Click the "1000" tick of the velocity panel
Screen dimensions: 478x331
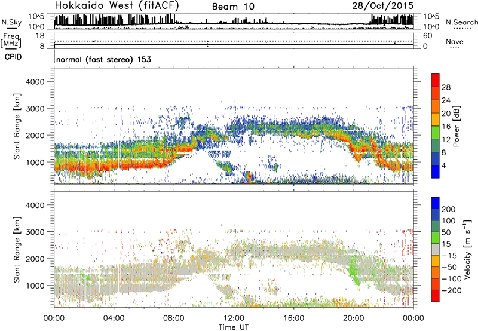click(x=35, y=286)
